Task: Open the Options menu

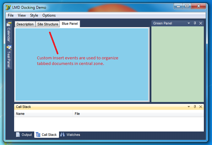Action: tap(49, 15)
